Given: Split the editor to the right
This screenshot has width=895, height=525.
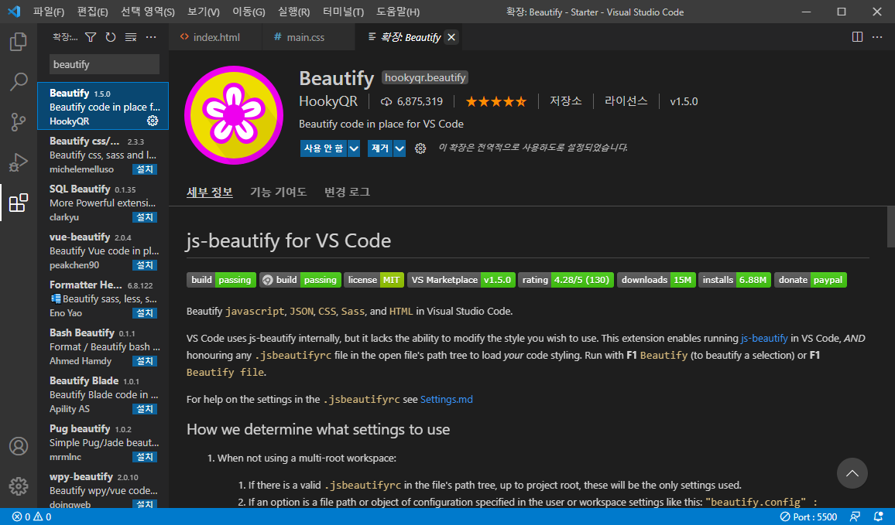Looking at the screenshot, I should pos(857,37).
